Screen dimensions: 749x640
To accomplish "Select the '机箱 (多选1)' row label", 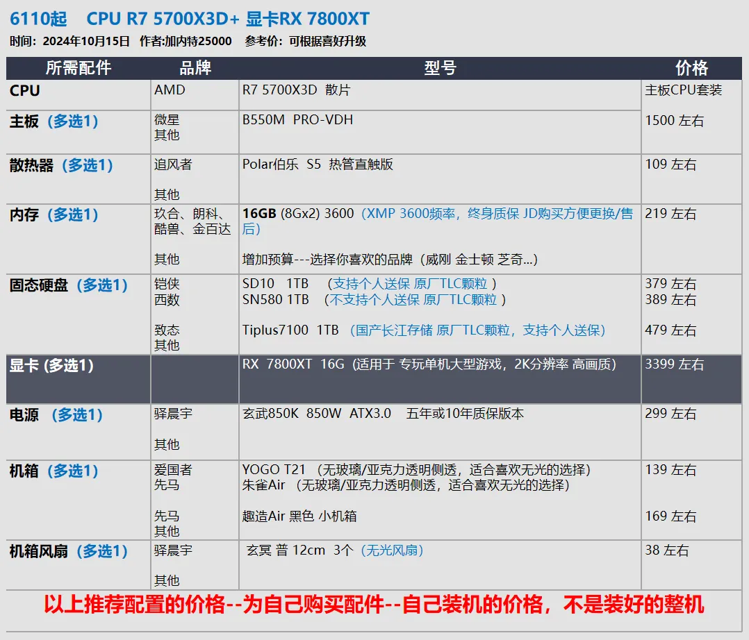I will pyautogui.click(x=54, y=471).
